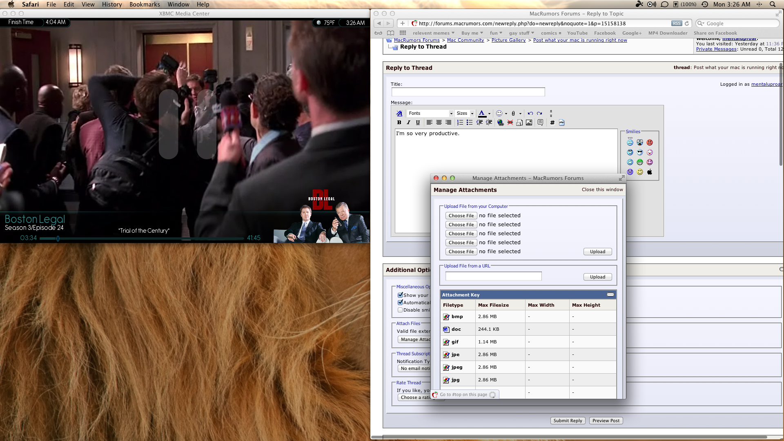Click the text color A swatch
The image size is (784, 441).
pyautogui.click(x=482, y=114)
